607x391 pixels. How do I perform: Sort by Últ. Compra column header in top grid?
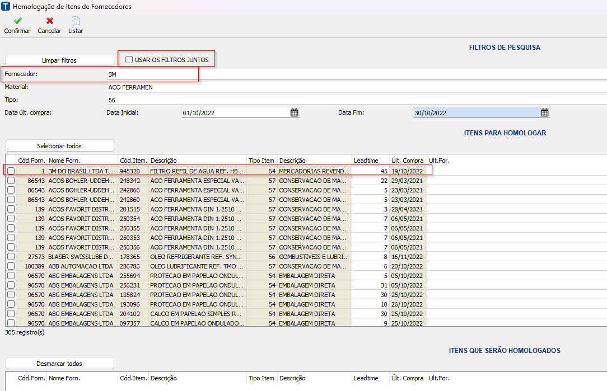click(x=407, y=161)
